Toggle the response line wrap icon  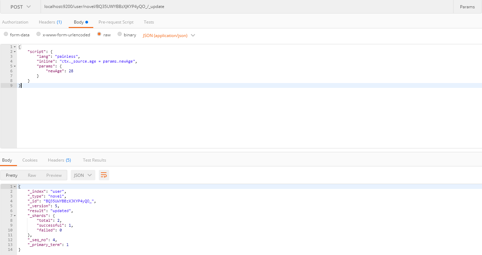[104, 175]
